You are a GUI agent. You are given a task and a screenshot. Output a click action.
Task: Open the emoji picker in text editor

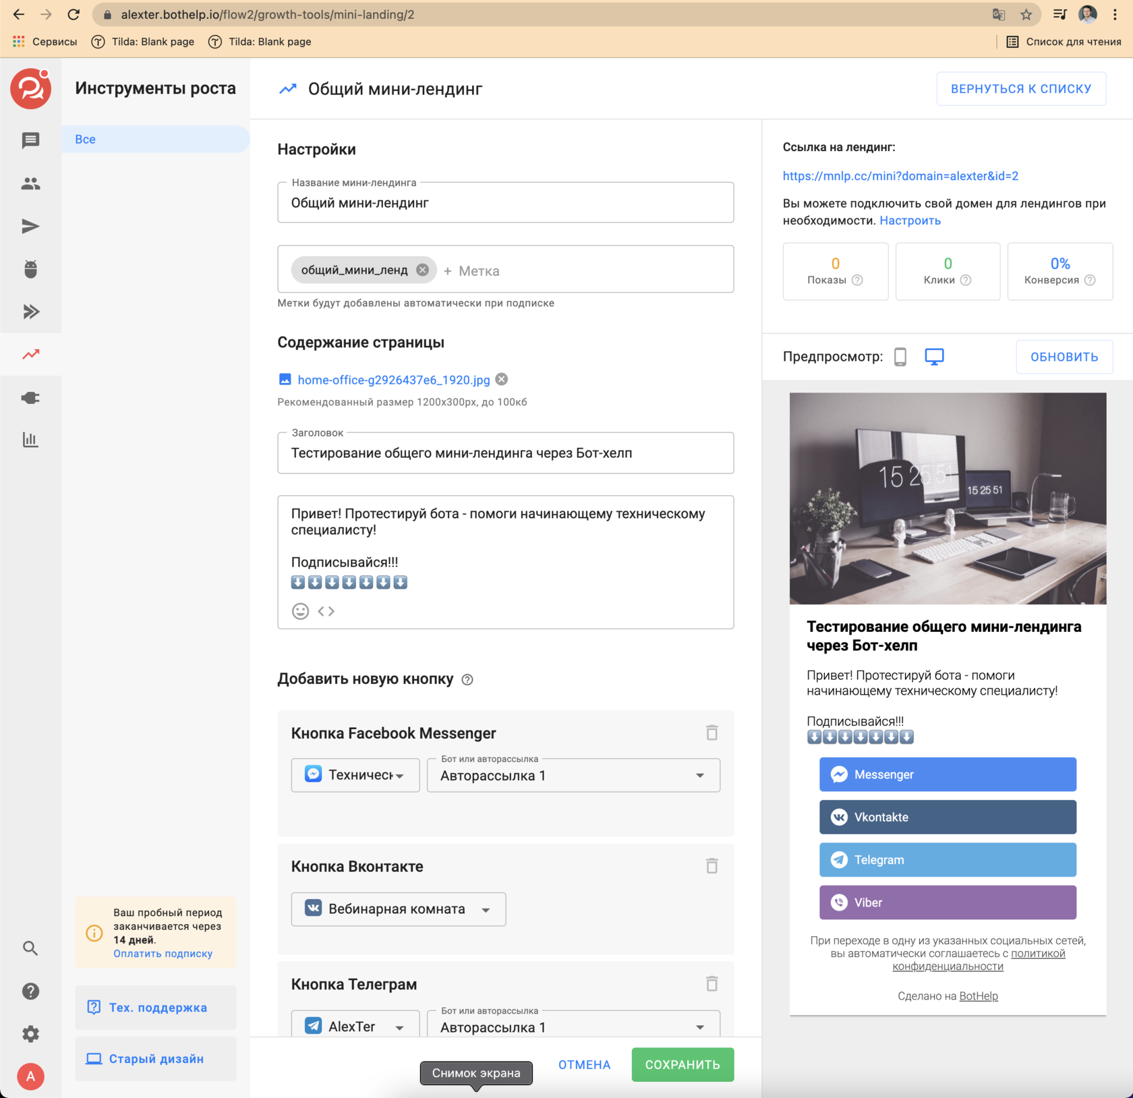point(300,611)
